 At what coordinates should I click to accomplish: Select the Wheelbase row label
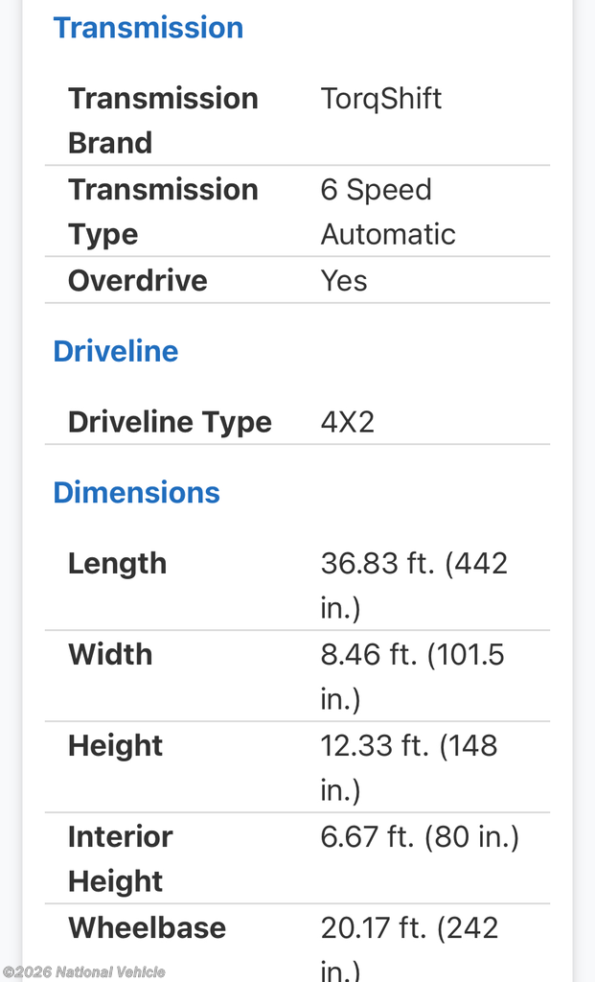coord(147,927)
